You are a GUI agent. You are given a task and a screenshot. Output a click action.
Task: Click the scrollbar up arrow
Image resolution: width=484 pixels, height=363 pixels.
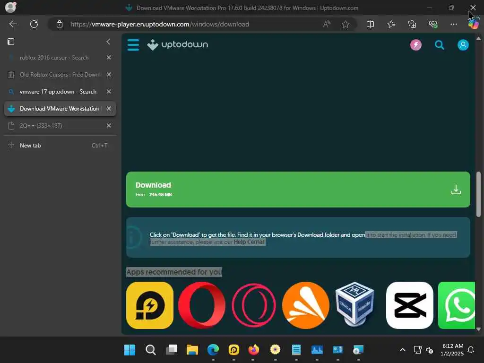(478, 39)
